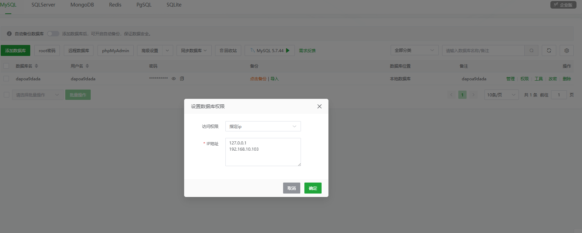Open the recycle bin
Viewport: 582px width, 233px height.
click(228, 50)
